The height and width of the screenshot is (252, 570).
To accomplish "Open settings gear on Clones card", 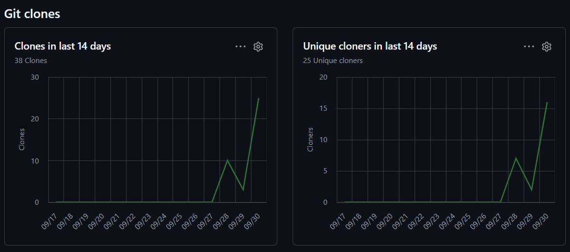I will click(x=258, y=46).
